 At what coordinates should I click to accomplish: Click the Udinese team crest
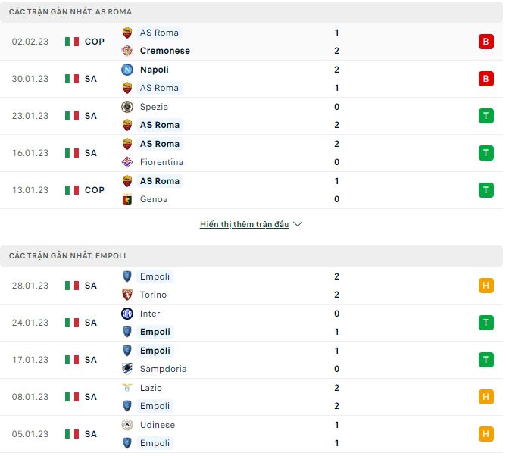(127, 425)
